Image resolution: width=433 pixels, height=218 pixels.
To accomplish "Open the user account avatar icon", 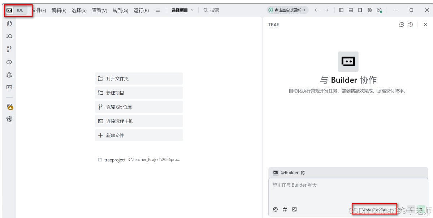I will [380, 10].
